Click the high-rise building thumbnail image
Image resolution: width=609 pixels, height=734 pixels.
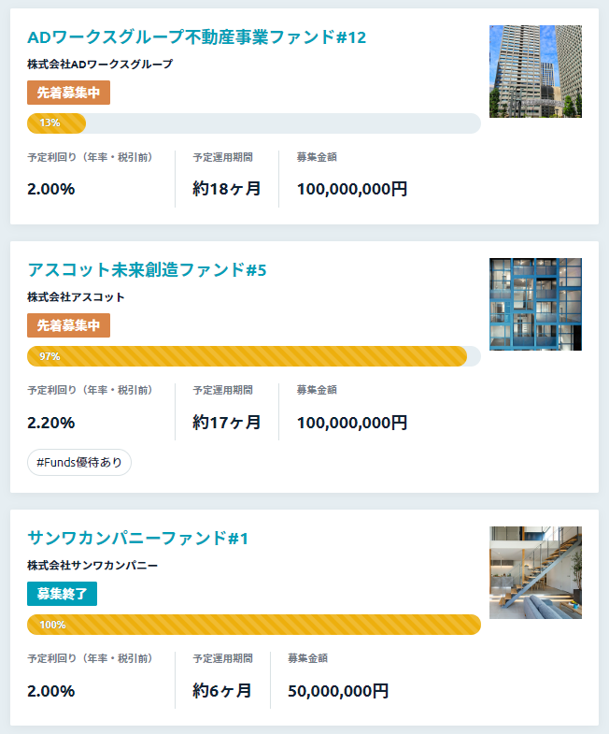point(535,71)
